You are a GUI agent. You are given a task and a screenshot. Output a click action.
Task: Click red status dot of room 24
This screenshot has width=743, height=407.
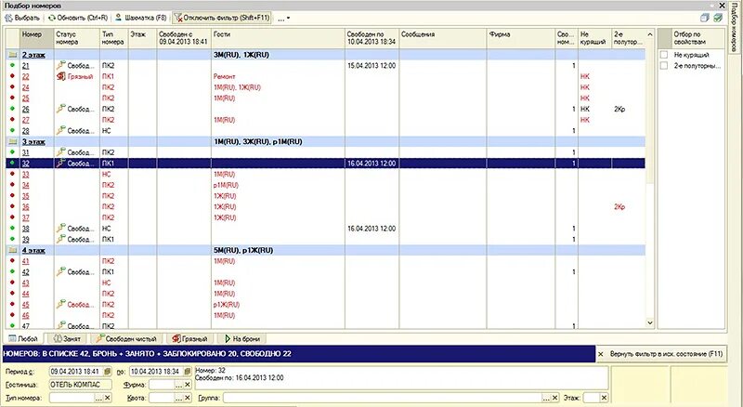[12, 86]
